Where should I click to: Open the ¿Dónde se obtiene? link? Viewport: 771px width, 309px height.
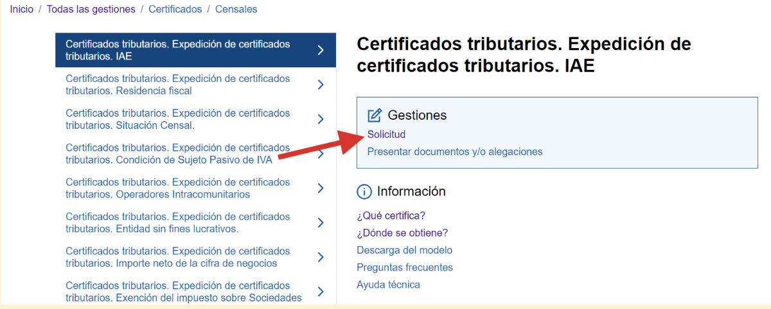(x=402, y=233)
